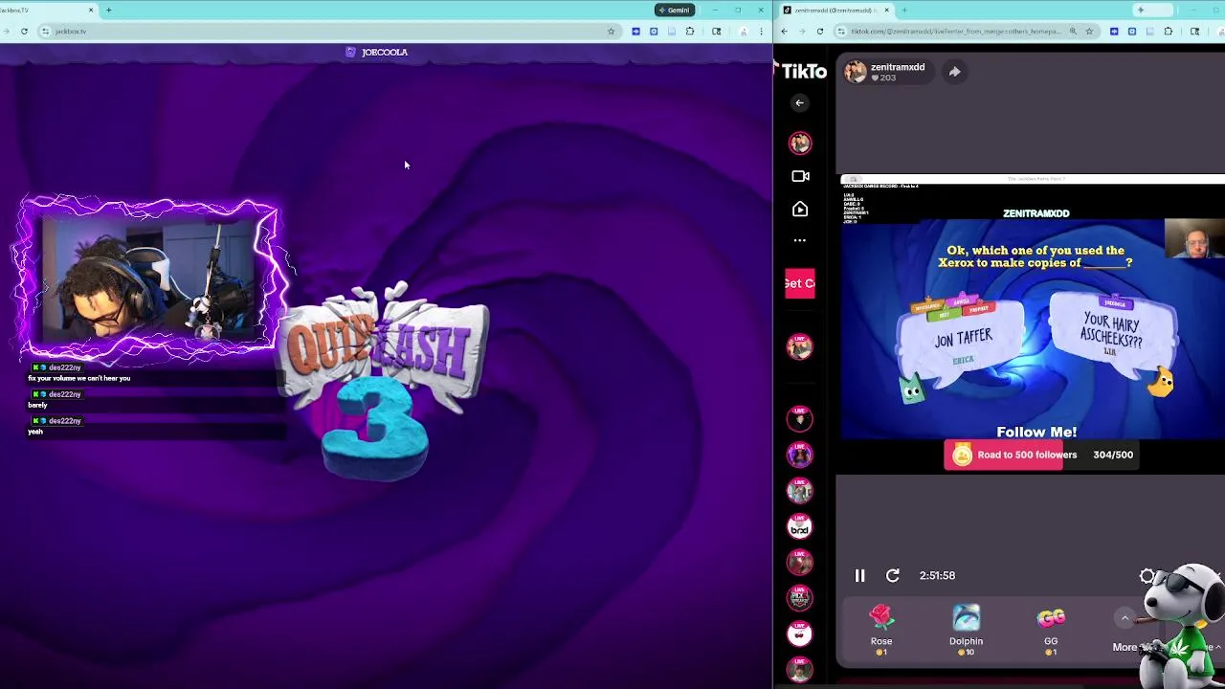Open the three-dots more menu in TikTok sidebar

(800, 240)
